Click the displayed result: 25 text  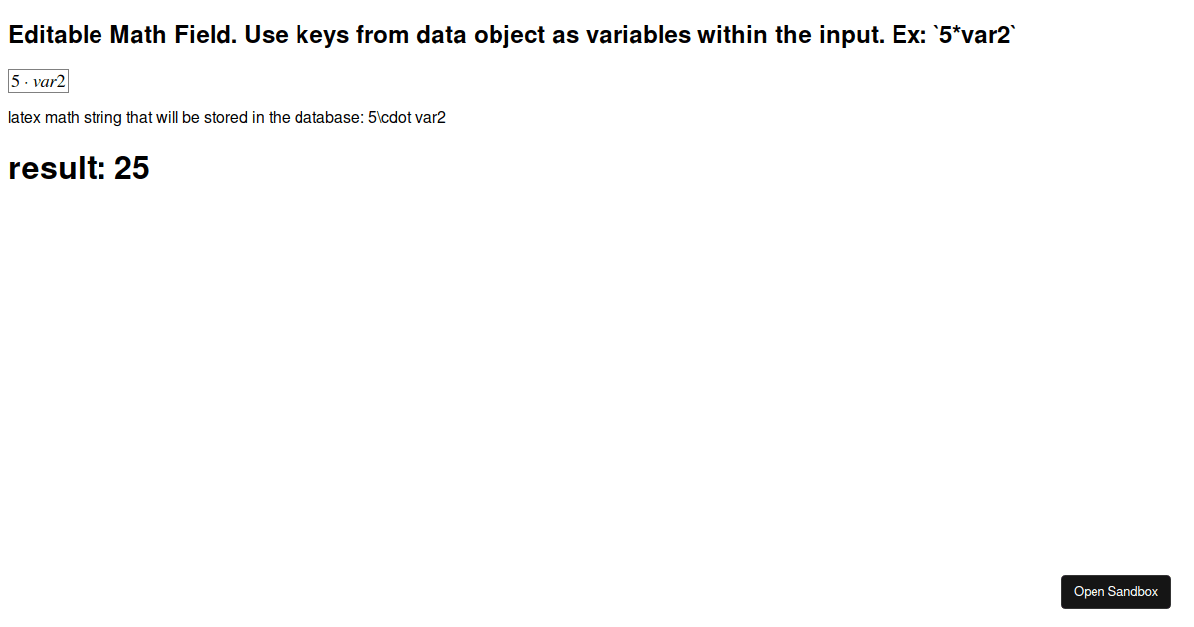point(79,168)
